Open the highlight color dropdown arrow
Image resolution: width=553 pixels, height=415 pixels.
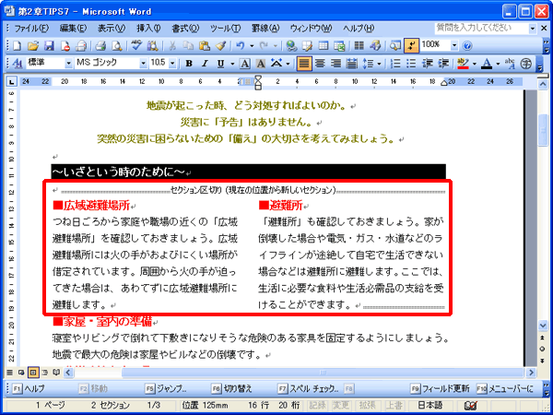pos(475,64)
